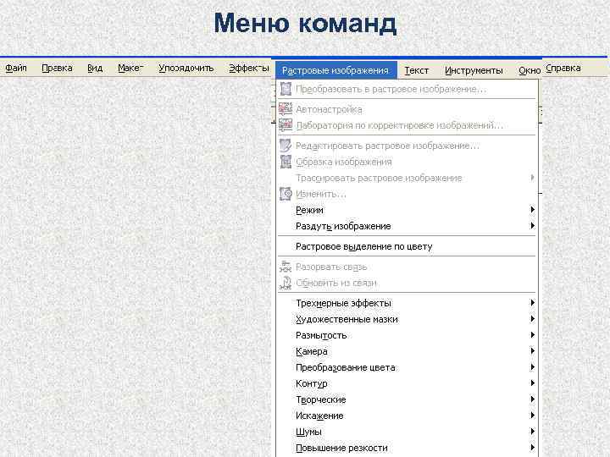This screenshot has height=457, width=610.
Task: Open Раздуть изображение submenu entry
Action: point(407,226)
